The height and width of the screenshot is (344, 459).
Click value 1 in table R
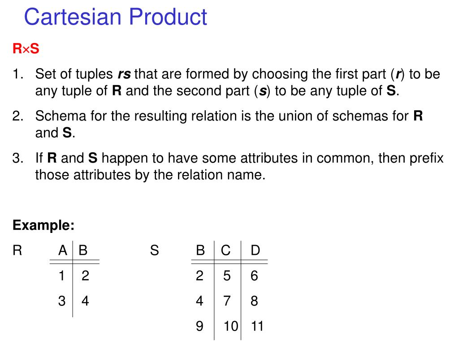coord(61,275)
